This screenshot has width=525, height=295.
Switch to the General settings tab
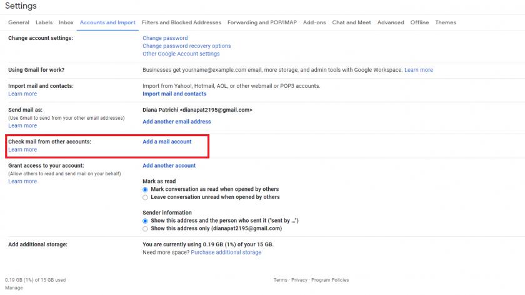tap(19, 22)
